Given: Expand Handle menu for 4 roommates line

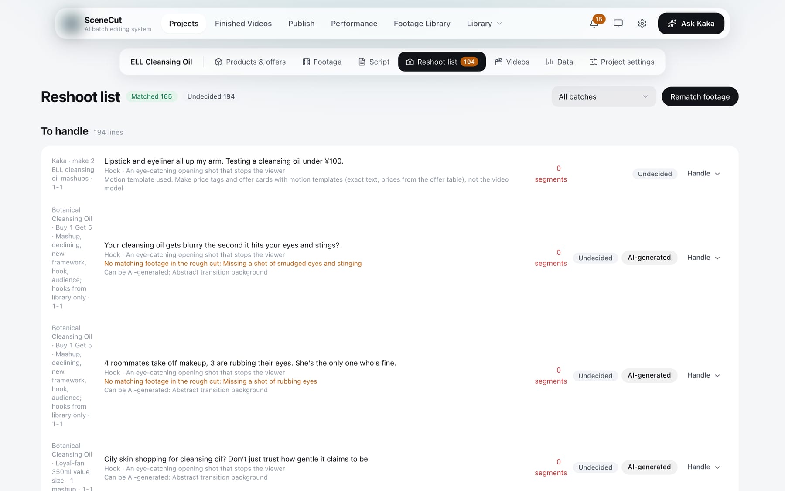Looking at the screenshot, I should point(703,375).
